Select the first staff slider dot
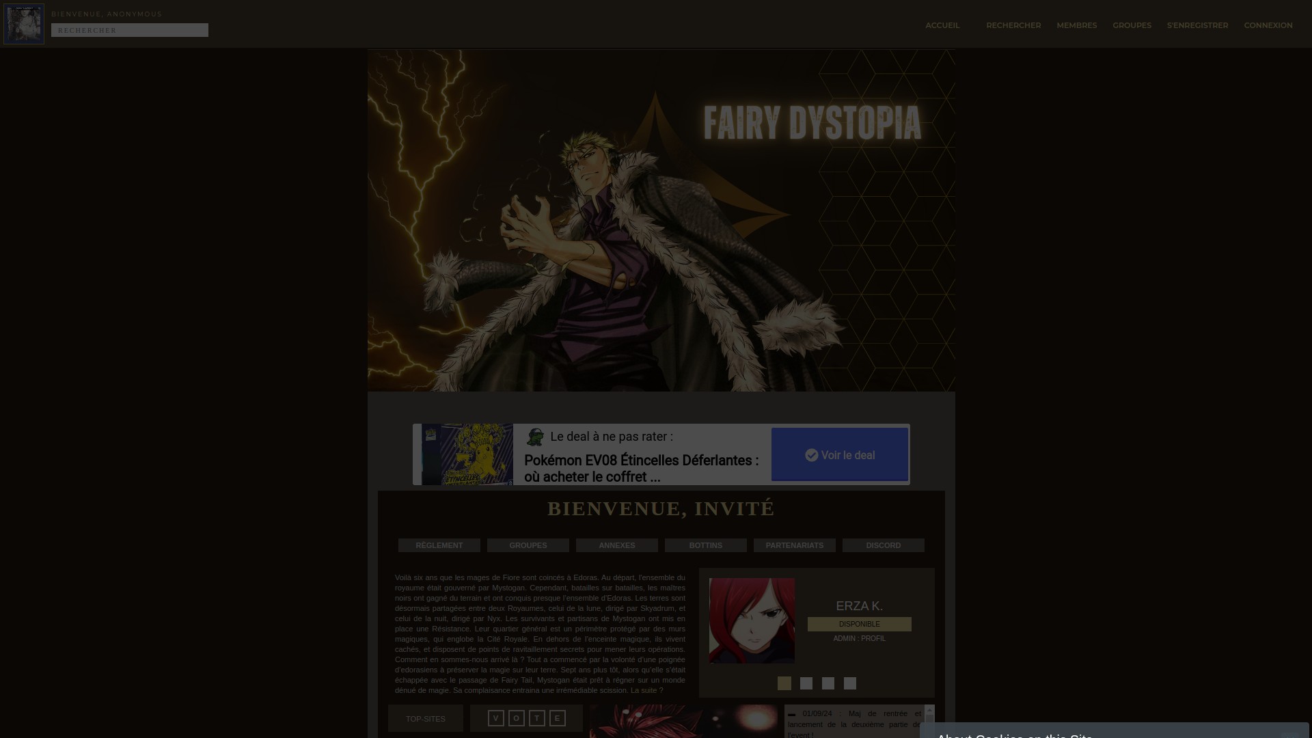Image resolution: width=1312 pixels, height=738 pixels. 784,683
